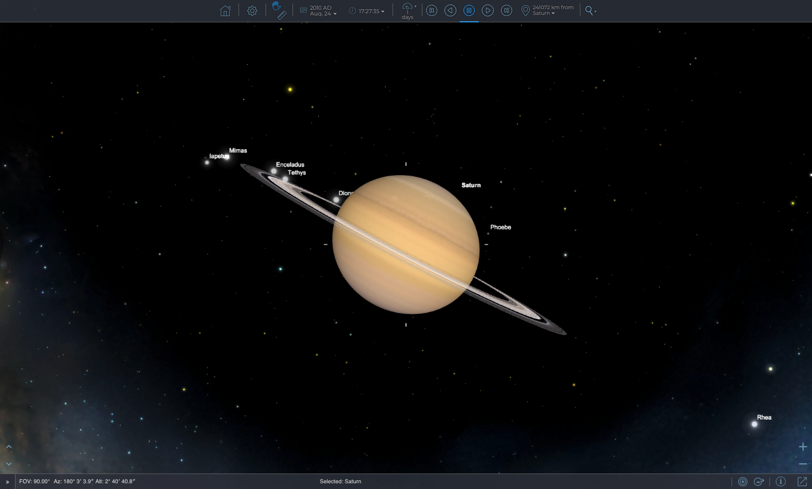Click the external share icon at bottom right
Image resolution: width=812 pixels, height=489 pixels.
coord(802,482)
